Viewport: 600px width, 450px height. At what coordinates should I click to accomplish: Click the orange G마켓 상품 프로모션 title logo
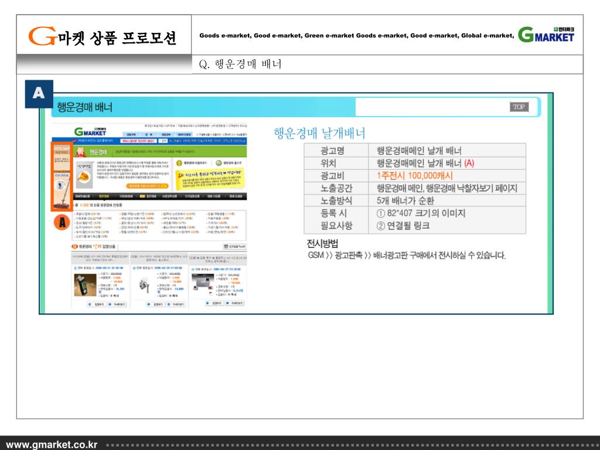click(x=102, y=37)
